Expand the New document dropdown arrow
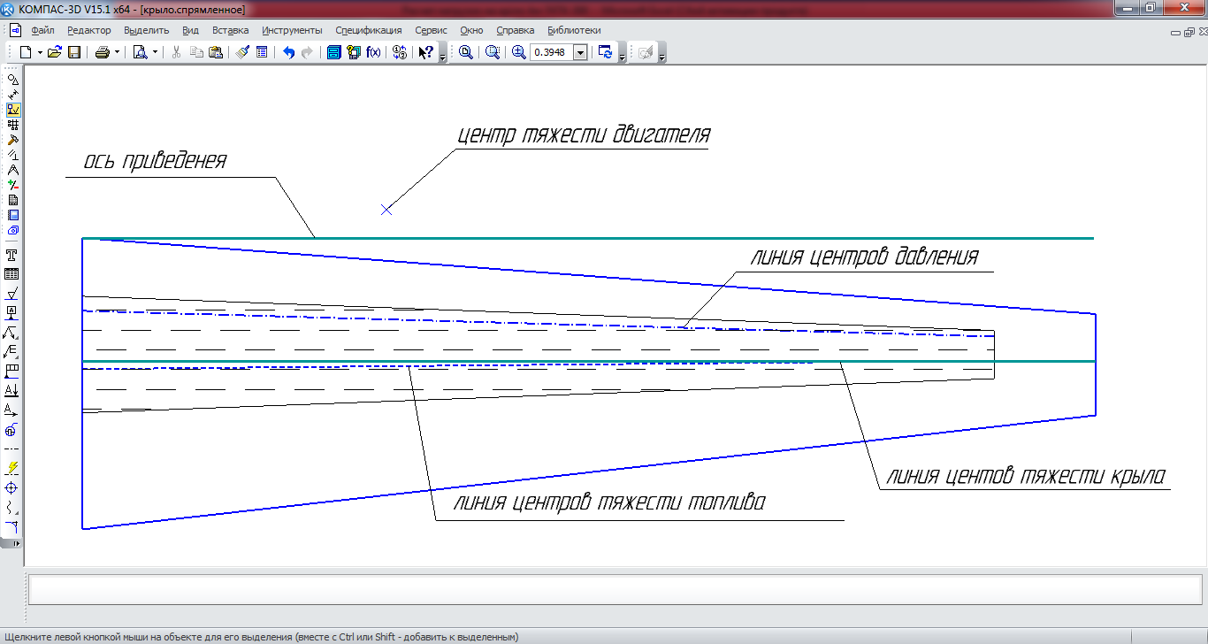The image size is (1208, 644). (40, 52)
